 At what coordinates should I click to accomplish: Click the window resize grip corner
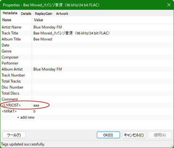coord(172,146)
